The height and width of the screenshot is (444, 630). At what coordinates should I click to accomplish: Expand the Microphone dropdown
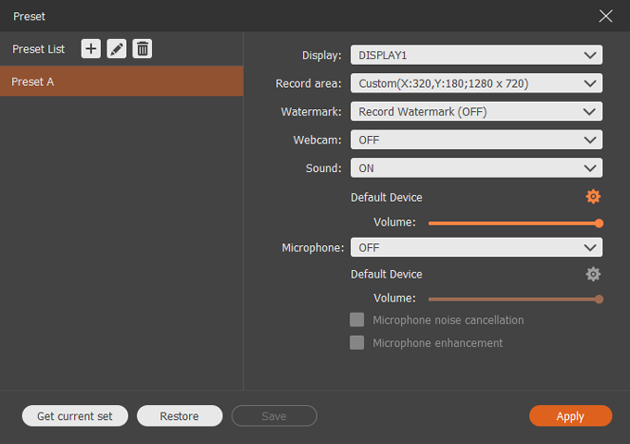coord(476,248)
